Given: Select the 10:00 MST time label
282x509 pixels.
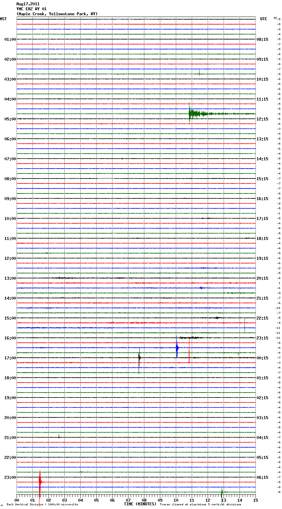Looking at the screenshot, I should click(10, 219).
